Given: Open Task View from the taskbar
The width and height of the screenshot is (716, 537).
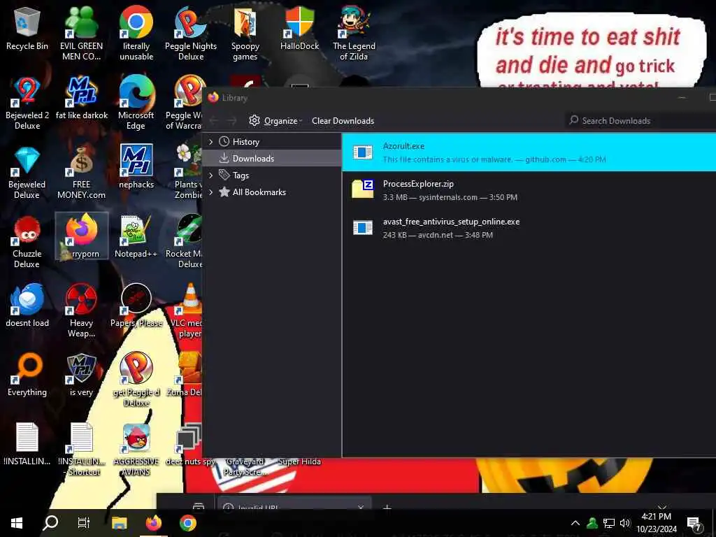Looking at the screenshot, I should point(84,523).
